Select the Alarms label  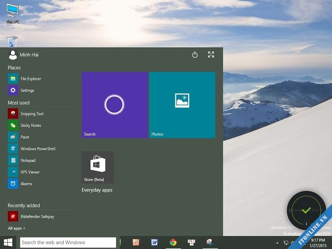(x=26, y=184)
